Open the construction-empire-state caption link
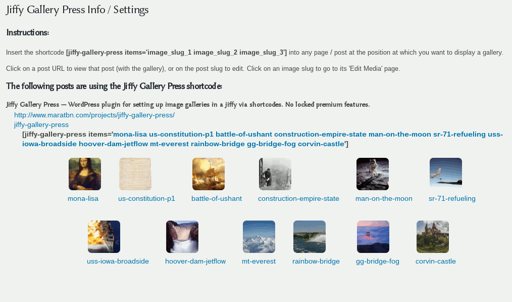512x302 pixels. click(x=298, y=198)
